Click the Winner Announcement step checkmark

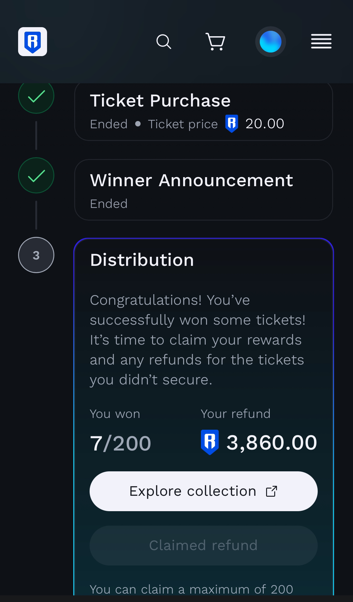coord(36,176)
